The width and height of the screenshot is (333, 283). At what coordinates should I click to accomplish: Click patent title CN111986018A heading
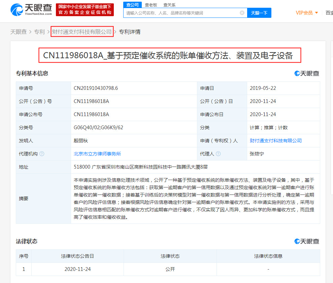coord(168,56)
